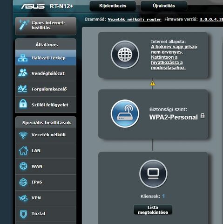Click the wireless Wi-Fi signal icon
Image resolution: width=223 pixels, height=224 pixels.
click(x=23, y=135)
